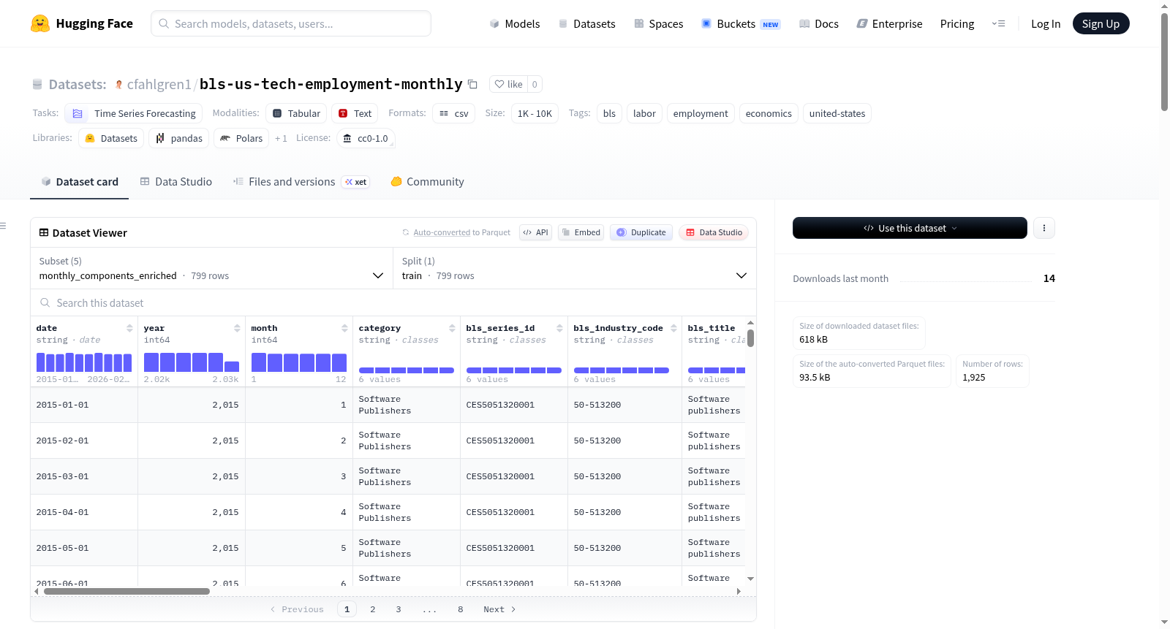Click the labor tag
Screen dimensions: 1170x629
[x=644, y=113]
